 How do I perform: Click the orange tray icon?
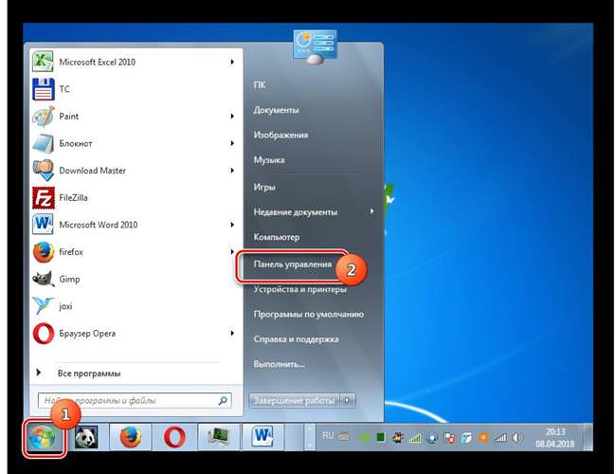[x=483, y=437]
